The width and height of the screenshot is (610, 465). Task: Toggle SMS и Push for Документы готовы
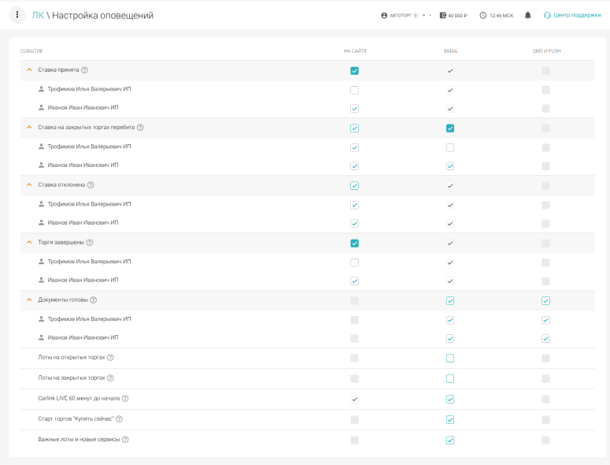click(545, 300)
